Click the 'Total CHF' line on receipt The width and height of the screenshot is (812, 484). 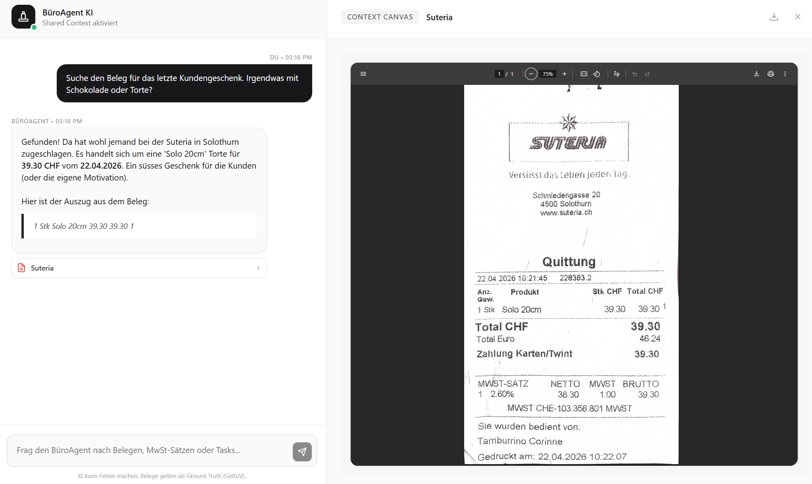tap(568, 327)
